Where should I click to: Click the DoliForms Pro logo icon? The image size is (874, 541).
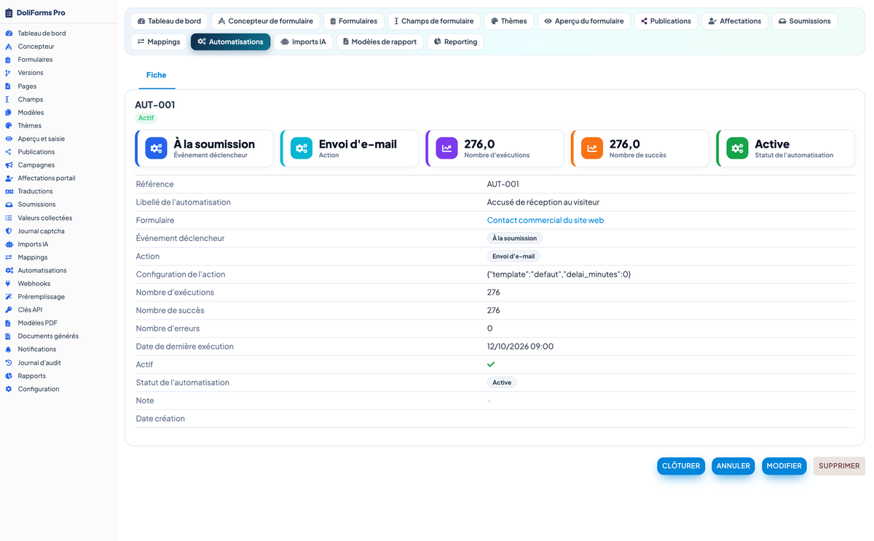pos(9,12)
